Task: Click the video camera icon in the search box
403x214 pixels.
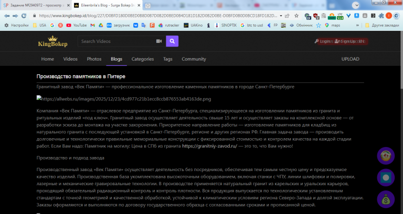Action: click(x=159, y=41)
